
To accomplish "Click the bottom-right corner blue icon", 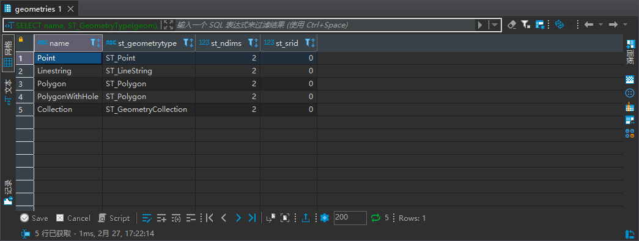I will point(630,234).
